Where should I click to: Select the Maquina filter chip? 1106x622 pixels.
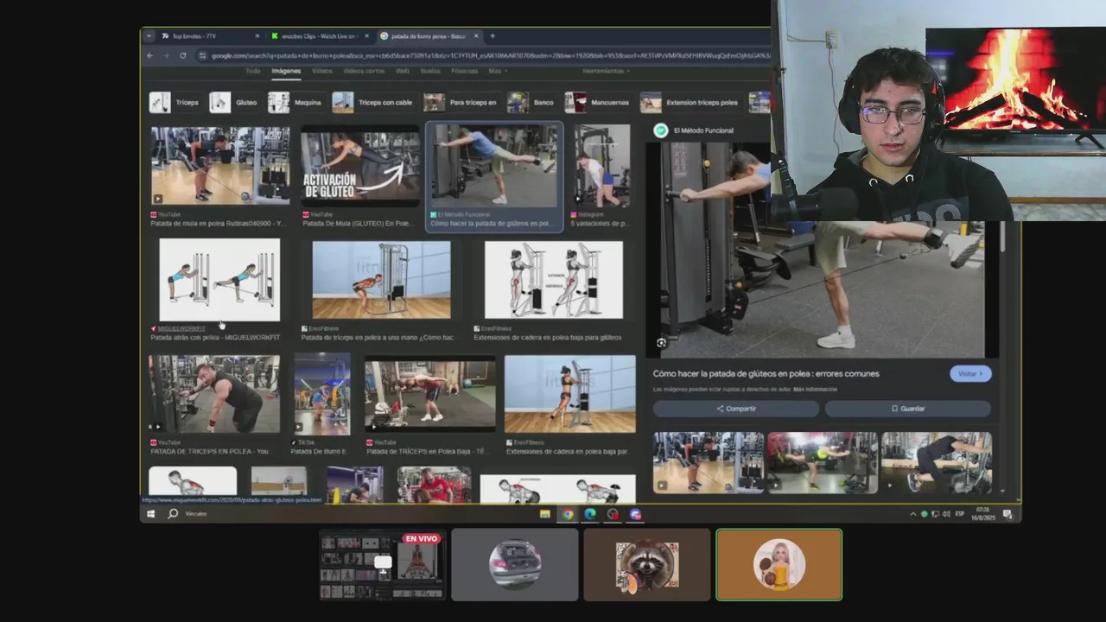[295, 103]
